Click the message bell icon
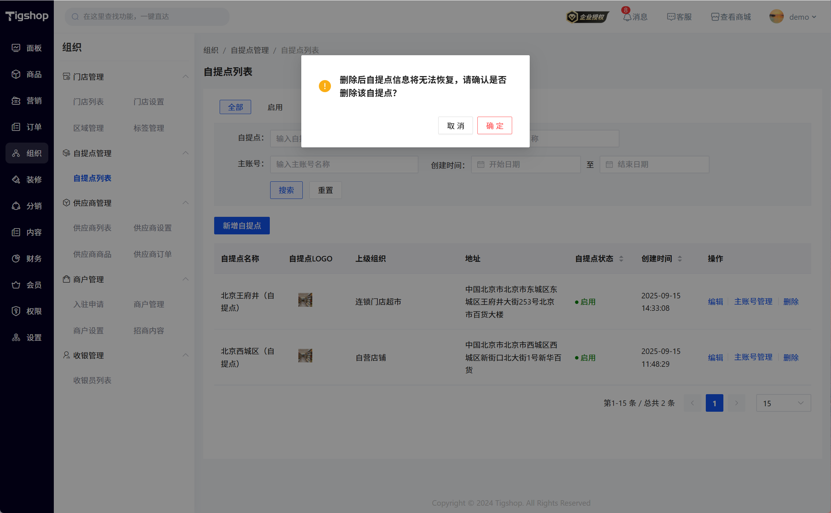Image resolution: width=831 pixels, height=513 pixels. (x=627, y=17)
